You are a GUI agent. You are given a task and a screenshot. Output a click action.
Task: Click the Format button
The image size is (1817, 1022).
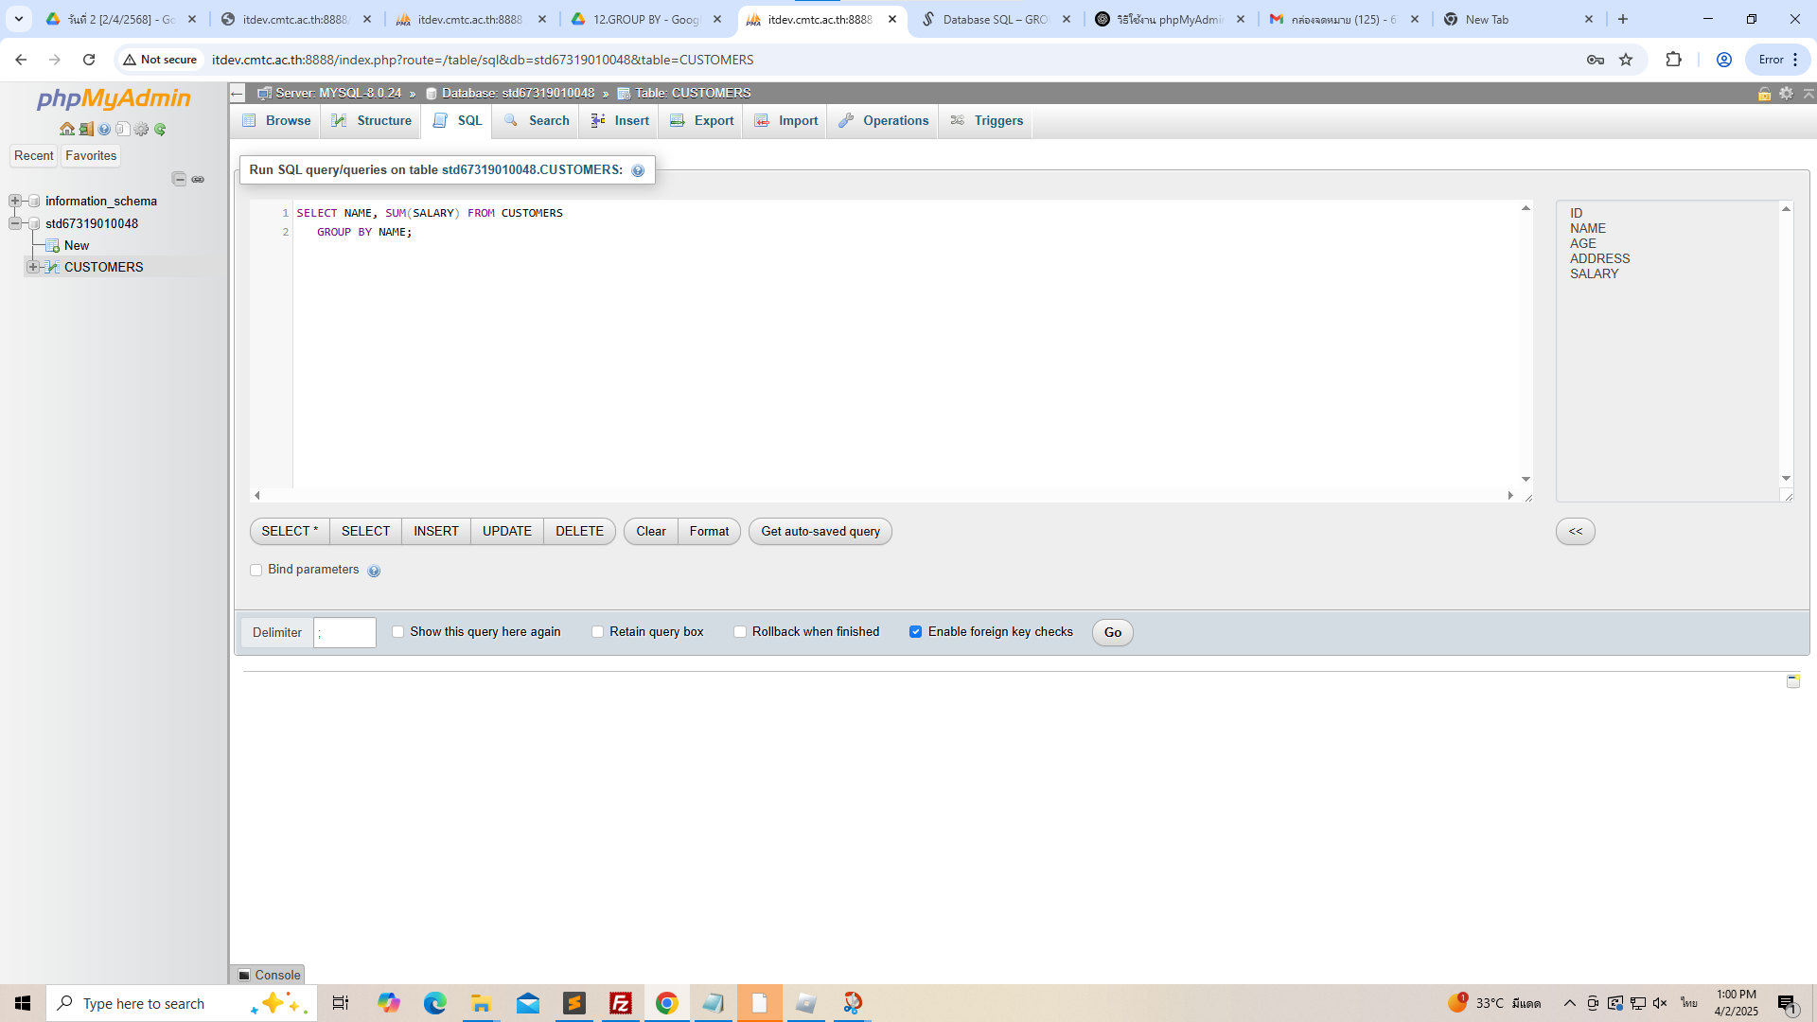pyautogui.click(x=709, y=531)
